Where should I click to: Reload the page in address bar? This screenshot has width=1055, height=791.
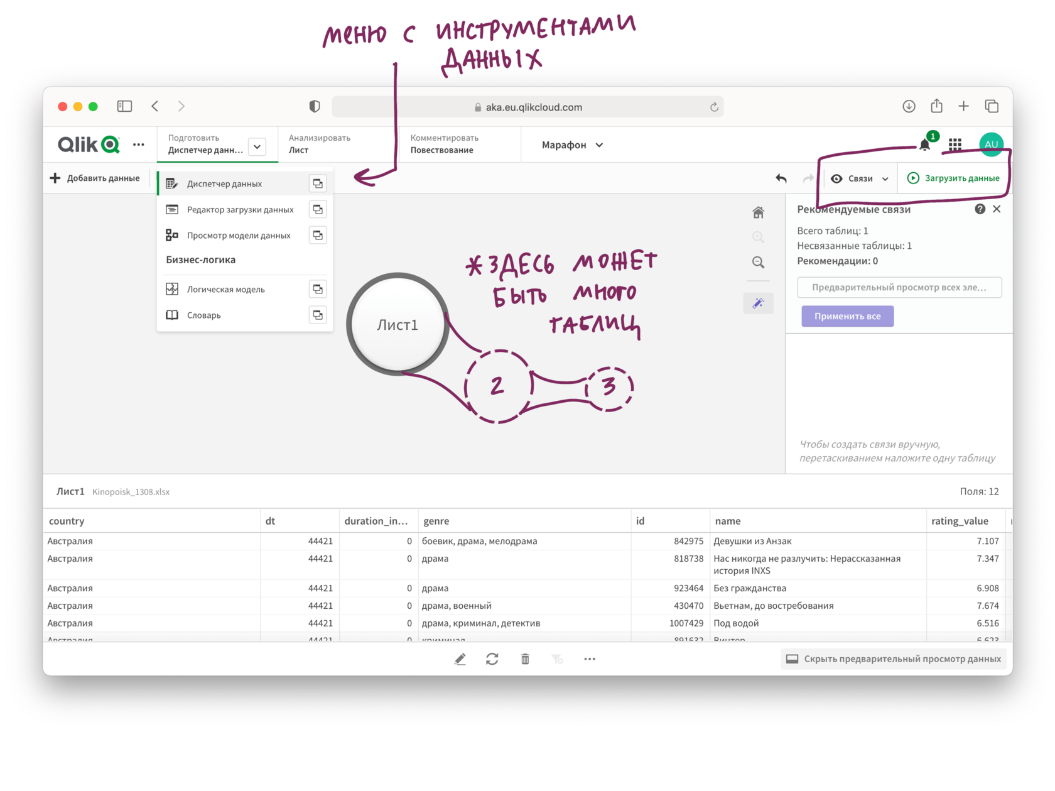[714, 107]
